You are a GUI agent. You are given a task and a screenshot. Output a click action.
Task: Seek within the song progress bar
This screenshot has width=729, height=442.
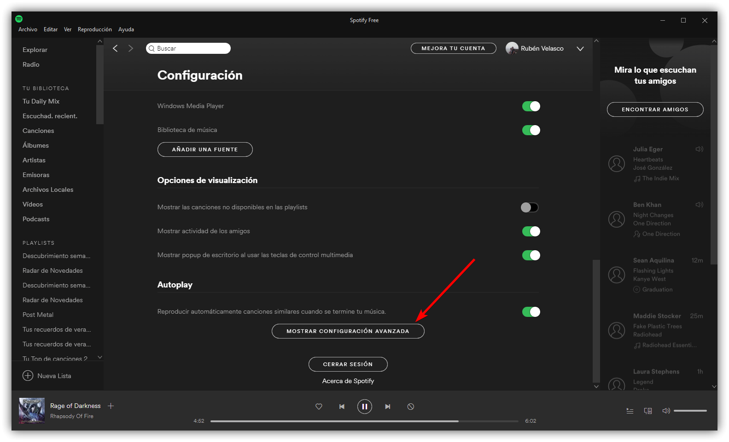(364, 421)
